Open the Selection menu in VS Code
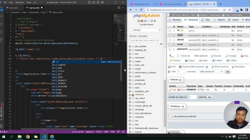 (x=20, y=2)
